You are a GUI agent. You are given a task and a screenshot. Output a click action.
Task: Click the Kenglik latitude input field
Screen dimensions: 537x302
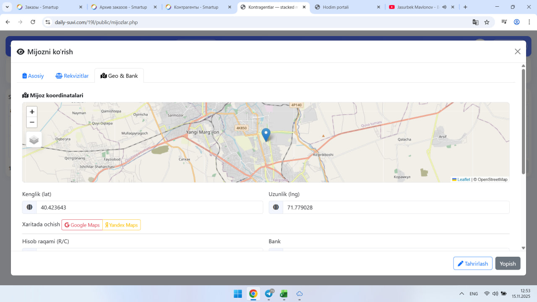(149, 208)
